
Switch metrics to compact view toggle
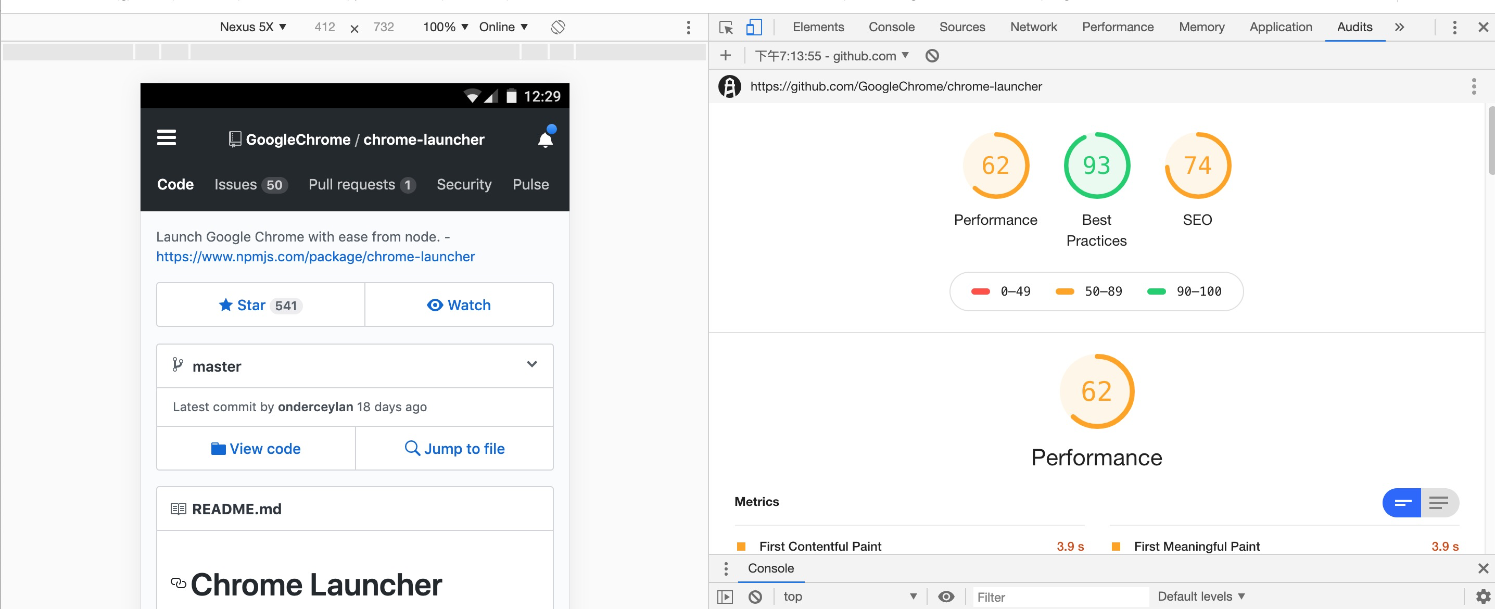click(1401, 502)
